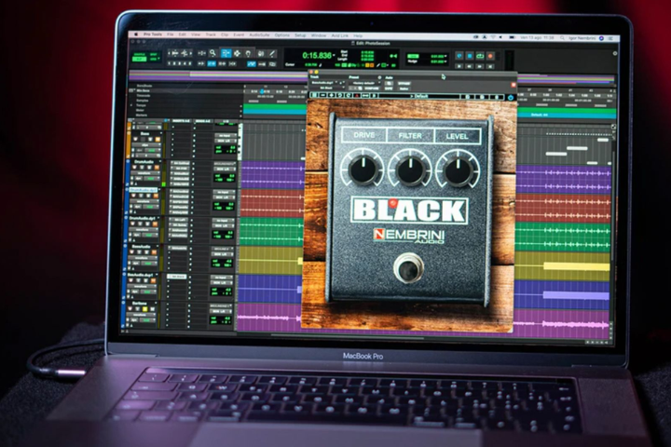Toggle BYPASS in the plugin window
The width and height of the screenshot is (671, 447).
404,84
